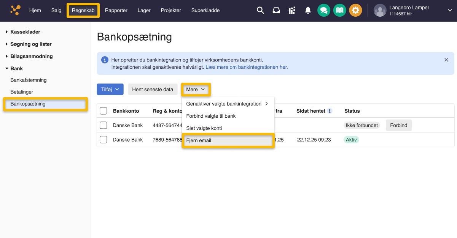Image resolution: width=457 pixels, height=238 pixels.
Task: Select Fjern email from the Mere menu
Action: click(x=228, y=140)
